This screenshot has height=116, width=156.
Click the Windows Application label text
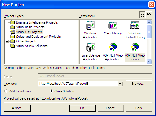click(x=90, y=35)
